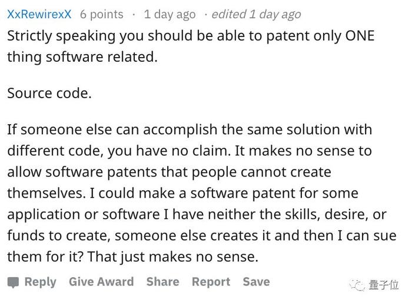Click the capitalized word ONE

pyautogui.click(x=360, y=36)
